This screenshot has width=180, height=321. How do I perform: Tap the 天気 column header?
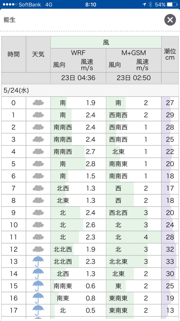point(38,54)
